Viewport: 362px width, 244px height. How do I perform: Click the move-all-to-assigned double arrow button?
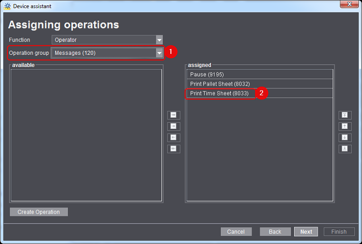174,115
